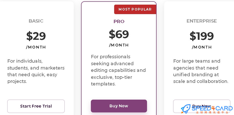Click the $199 price on Enterprise card
Image resolution: width=234 pixels, height=115 pixels.
pos(202,36)
